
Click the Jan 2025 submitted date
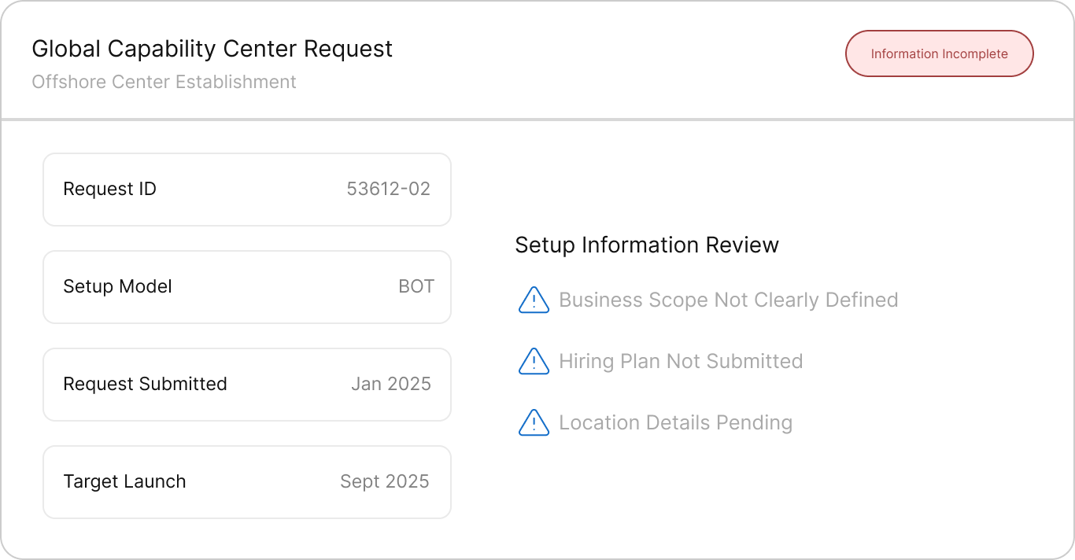pyautogui.click(x=390, y=385)
